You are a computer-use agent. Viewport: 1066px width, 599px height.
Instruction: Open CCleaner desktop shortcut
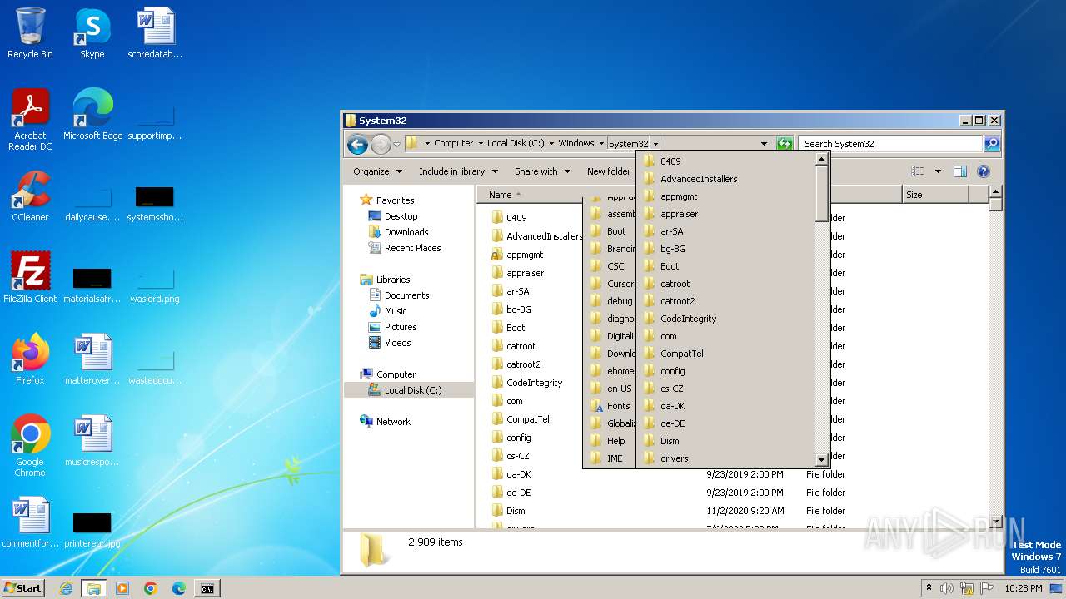coord(30,197)
